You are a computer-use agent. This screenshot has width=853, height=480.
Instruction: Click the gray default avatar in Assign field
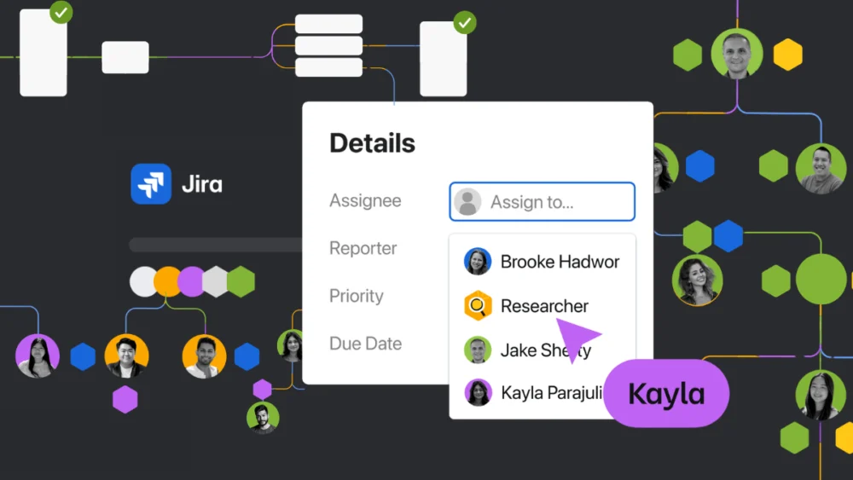[x=467, y=202]
